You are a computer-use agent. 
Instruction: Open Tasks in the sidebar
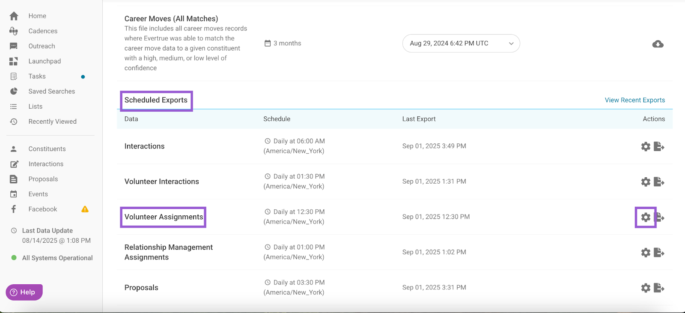(37, 76)
